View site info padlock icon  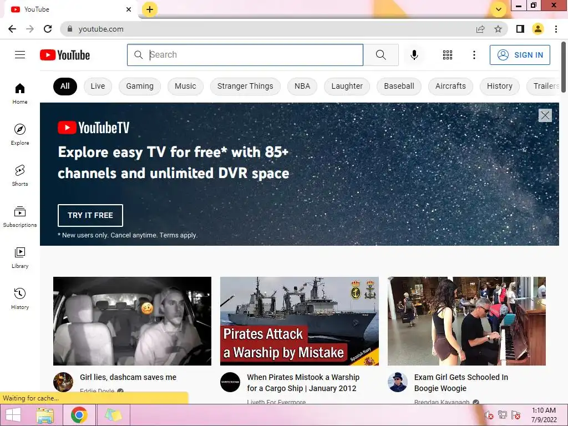pyautogui.click(x=70, y=29)
